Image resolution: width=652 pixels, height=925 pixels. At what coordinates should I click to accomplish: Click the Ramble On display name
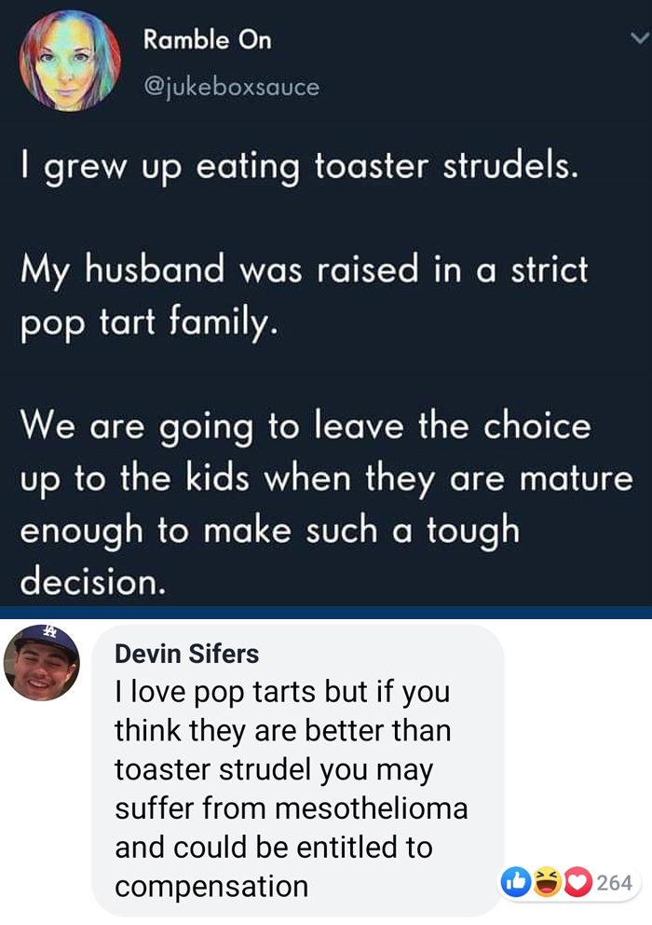pos(207,40)
